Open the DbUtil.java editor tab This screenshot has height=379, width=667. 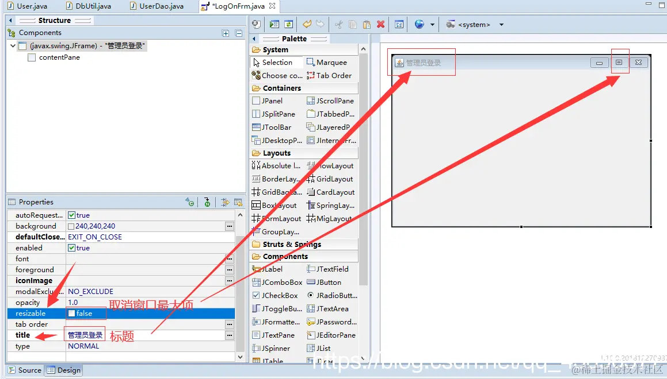(x=89, y=6)
